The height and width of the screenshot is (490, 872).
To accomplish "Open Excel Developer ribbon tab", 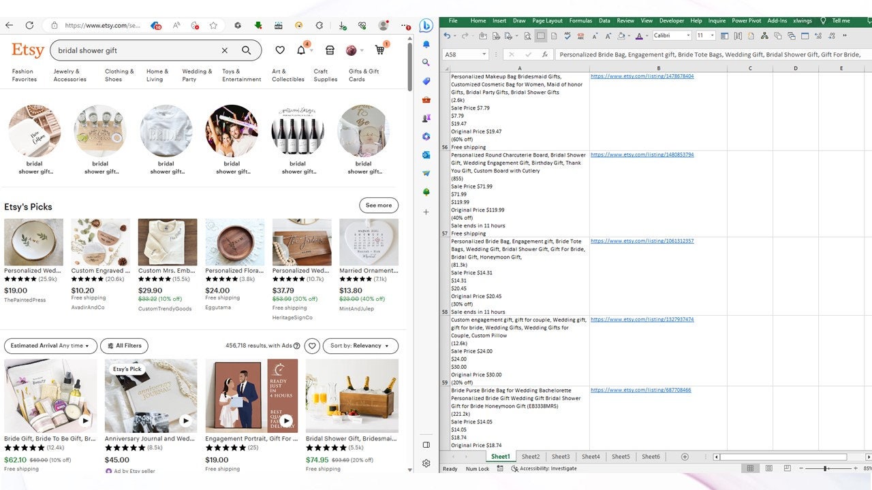I will tap(672, 21).
